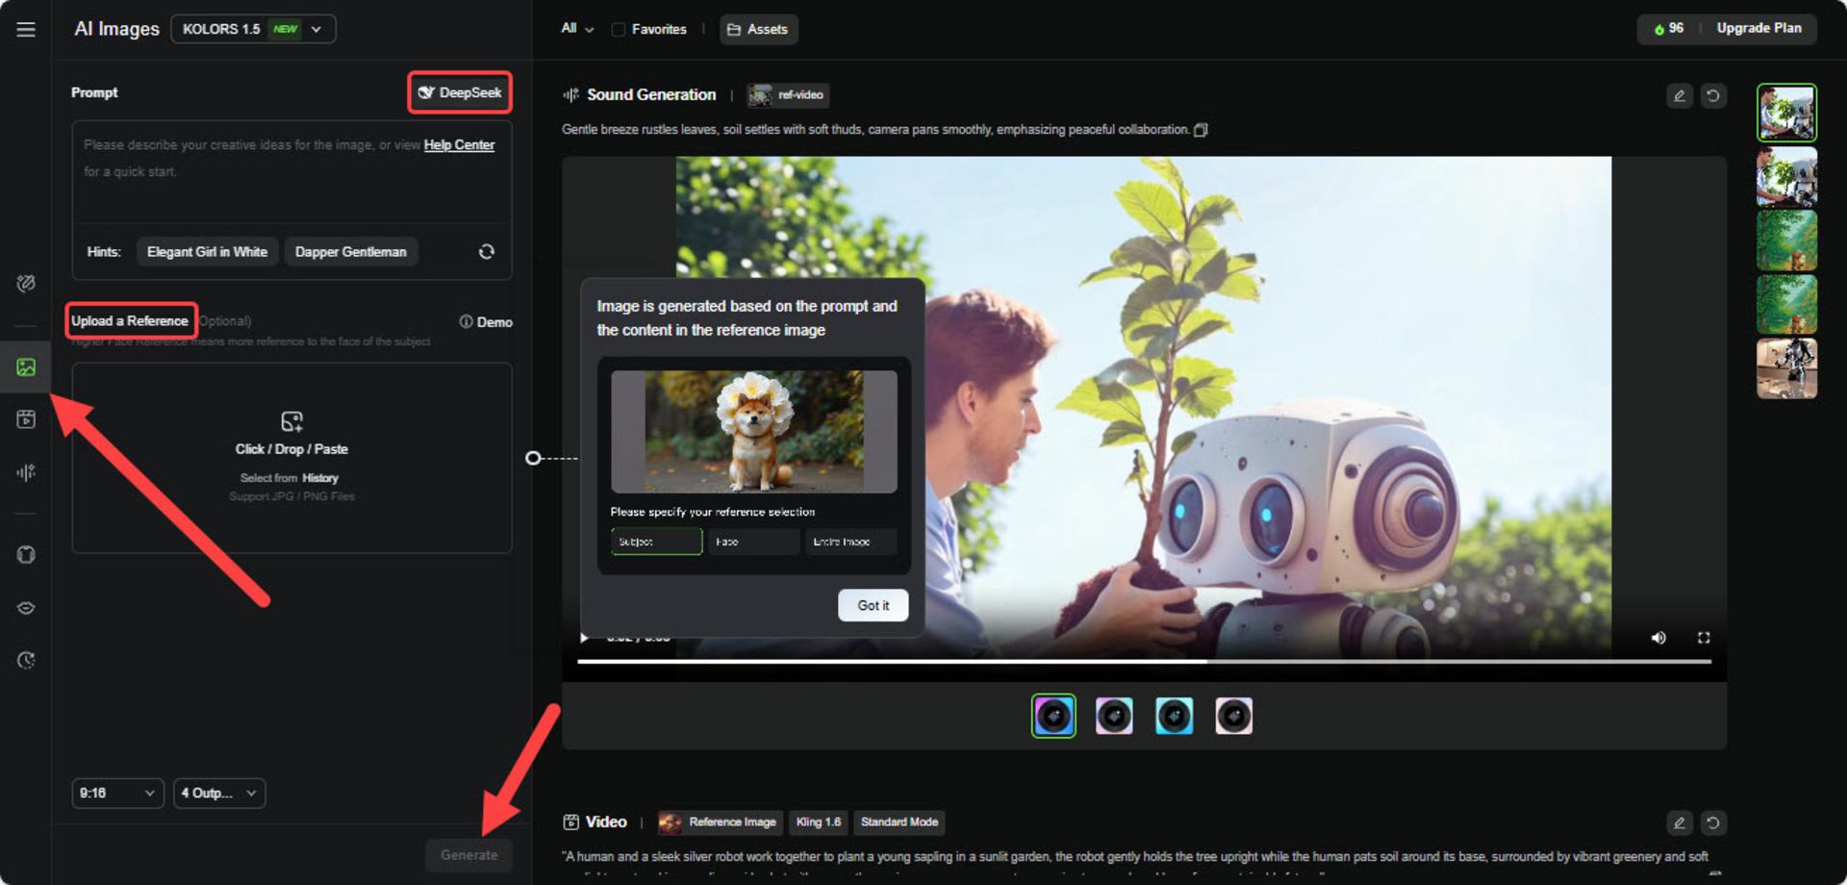Dismiss the tooltip with Got it

(873, 605)
